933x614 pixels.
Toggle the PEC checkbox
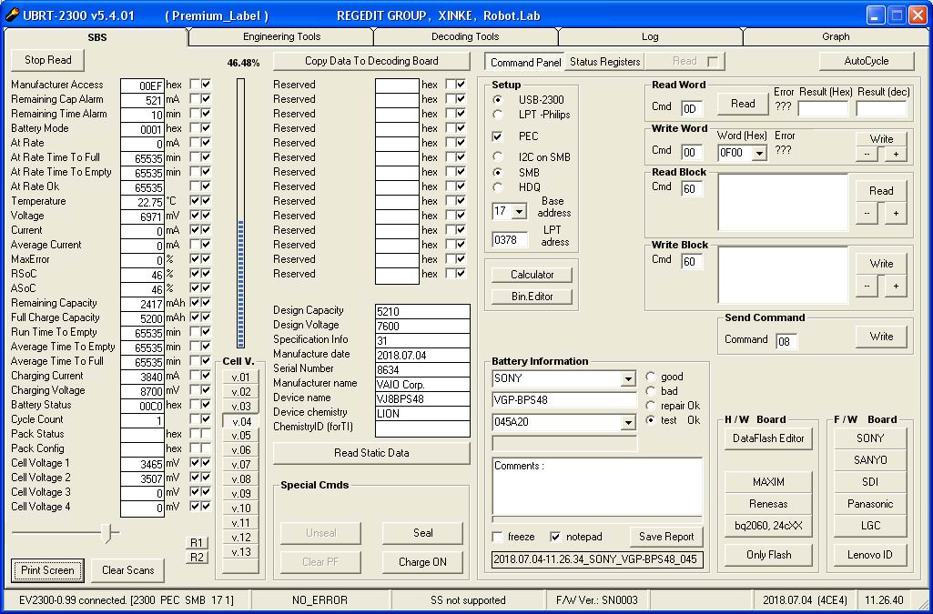[497, 136]
